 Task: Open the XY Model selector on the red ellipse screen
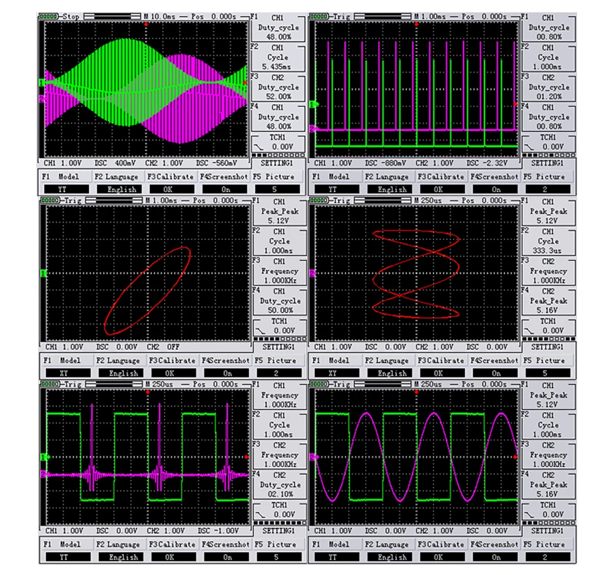tap(68, 374)
